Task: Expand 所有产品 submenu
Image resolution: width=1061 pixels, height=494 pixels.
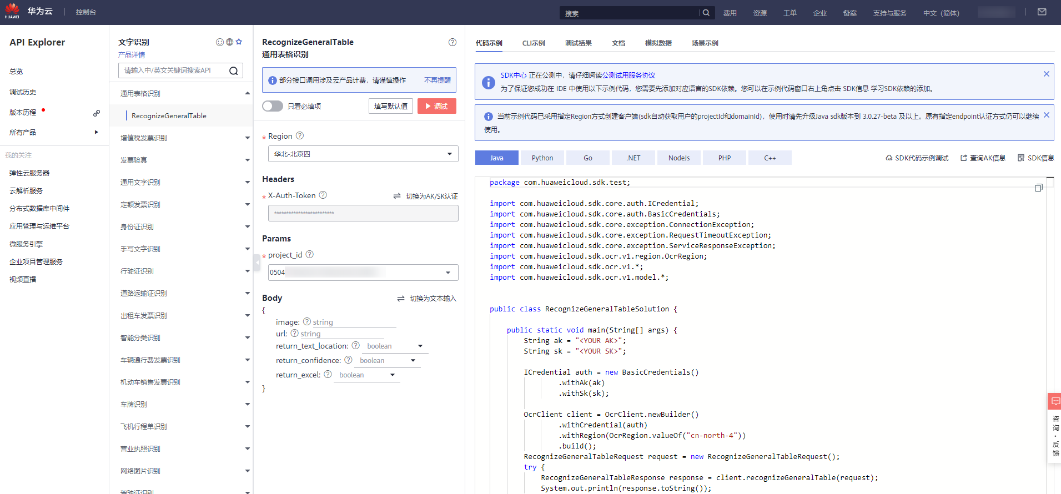Action: (54, 132)
